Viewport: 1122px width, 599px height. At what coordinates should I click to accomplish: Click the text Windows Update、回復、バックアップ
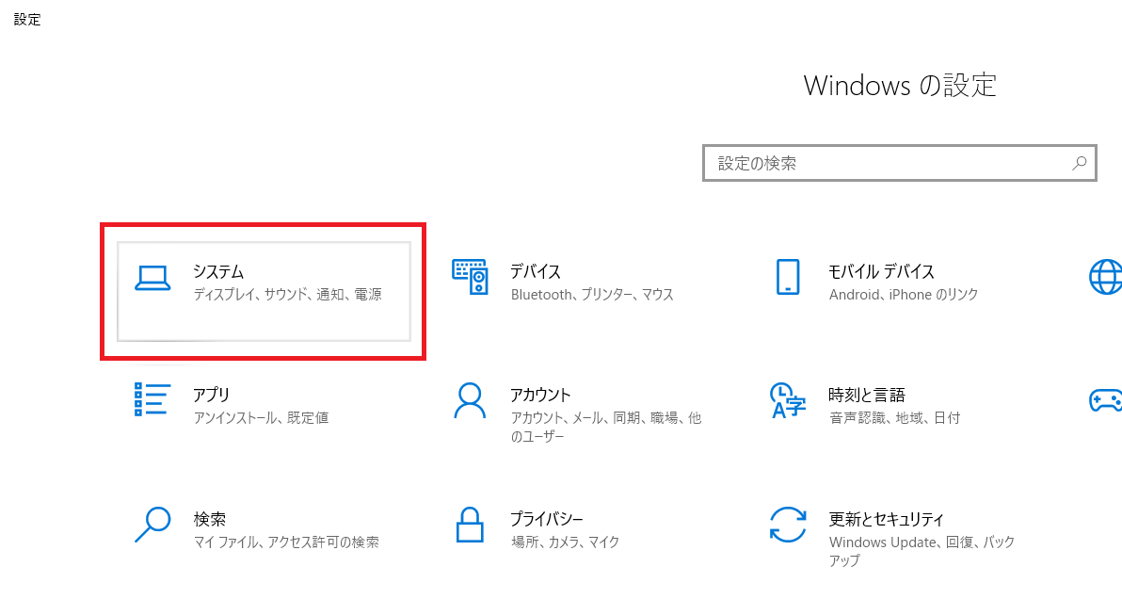(922, 551)
